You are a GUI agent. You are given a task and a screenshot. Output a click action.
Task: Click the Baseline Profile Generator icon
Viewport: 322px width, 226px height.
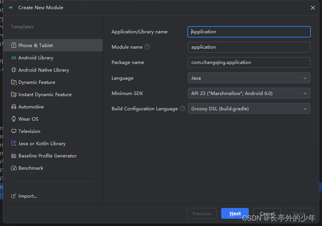(x=14, y=156)
